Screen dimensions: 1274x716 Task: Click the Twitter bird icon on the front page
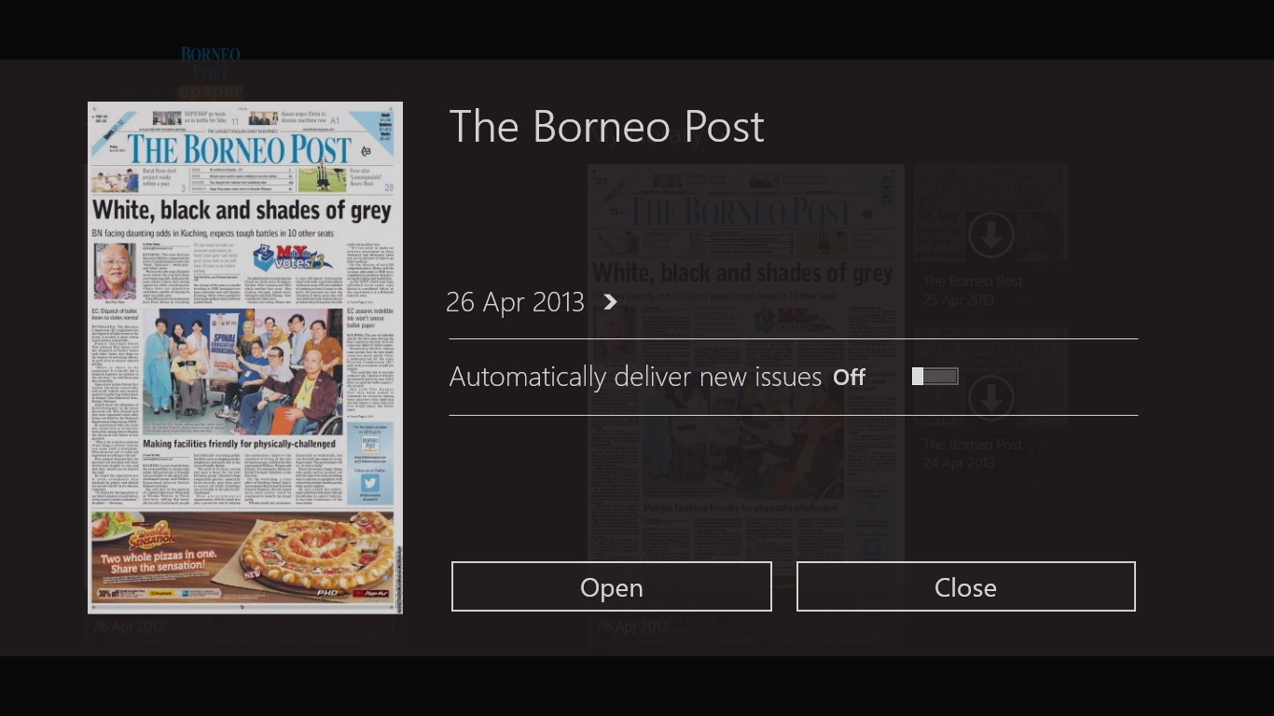click(x=369, y=483)
